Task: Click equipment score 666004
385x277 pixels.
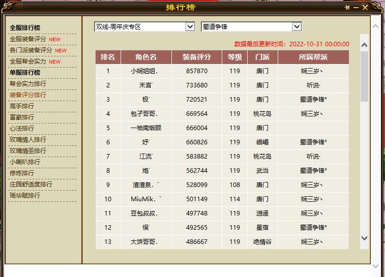Action: coord(197,128)
